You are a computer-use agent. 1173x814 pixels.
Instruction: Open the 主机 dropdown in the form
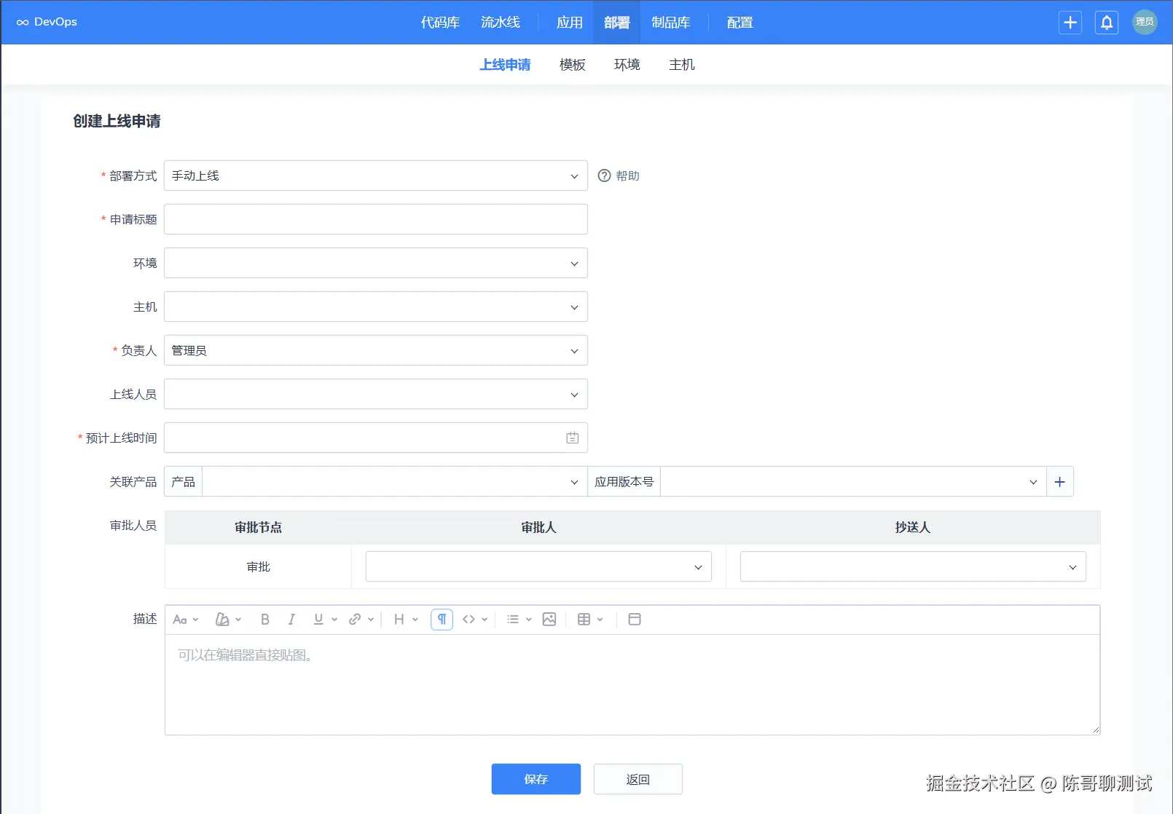click(376, 307)
